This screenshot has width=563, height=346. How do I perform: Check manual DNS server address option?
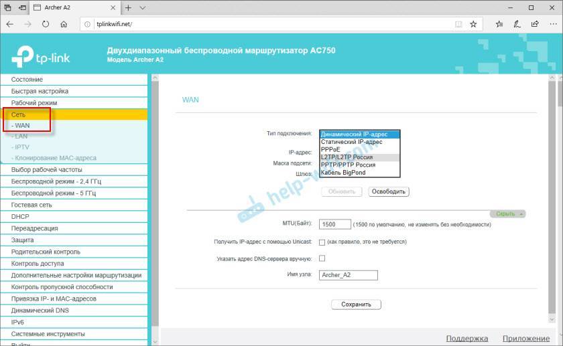[322, 258]
